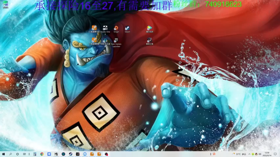Switch to second orange app on taskbar

tap(99, 154)
